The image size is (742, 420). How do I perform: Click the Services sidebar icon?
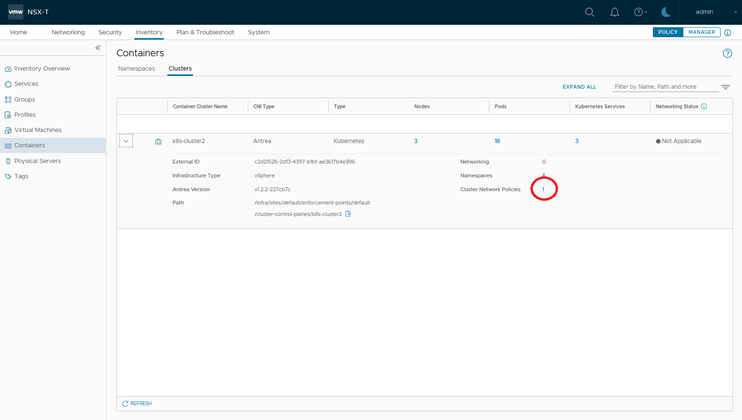click(x=8, y=84)
